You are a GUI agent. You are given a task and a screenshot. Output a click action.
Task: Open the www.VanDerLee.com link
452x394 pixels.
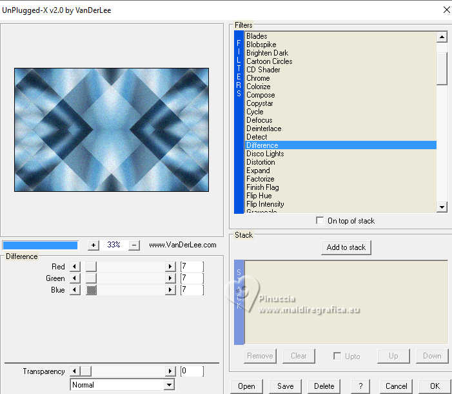click(x=182, y=245)
